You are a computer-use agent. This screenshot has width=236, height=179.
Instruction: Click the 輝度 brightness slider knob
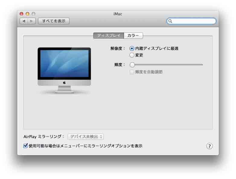click(132, 65)
